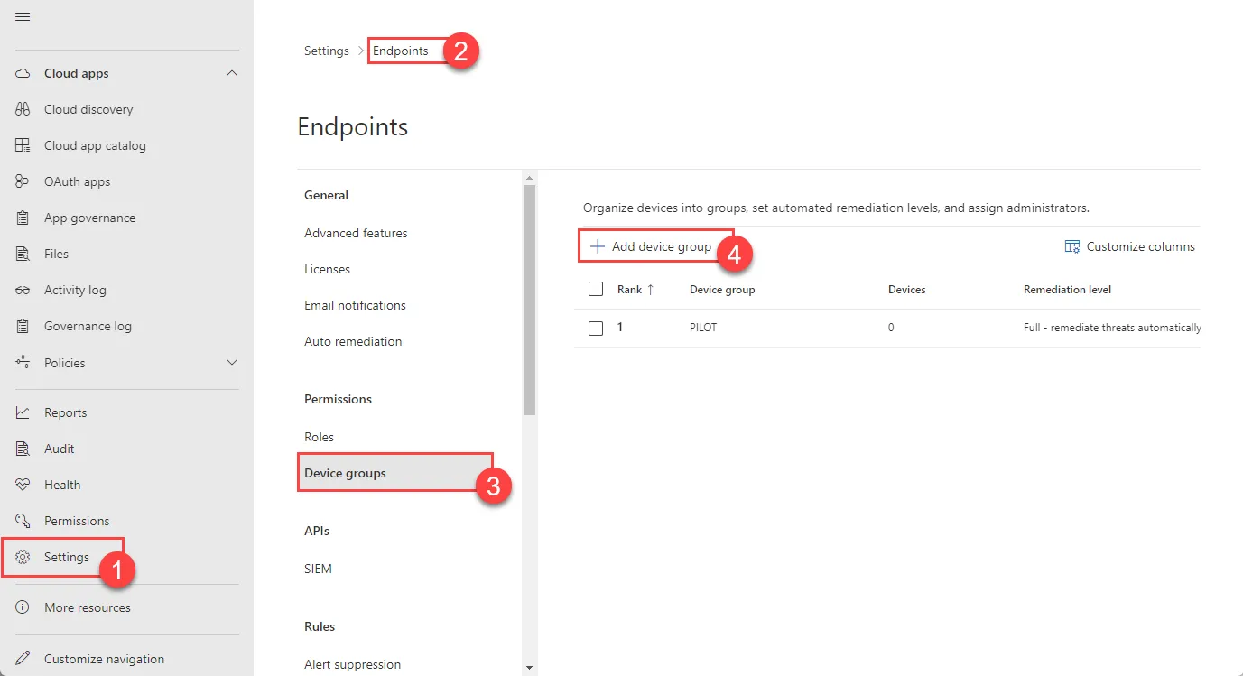Click the Cloud apps cloud icon

(23, 73)
